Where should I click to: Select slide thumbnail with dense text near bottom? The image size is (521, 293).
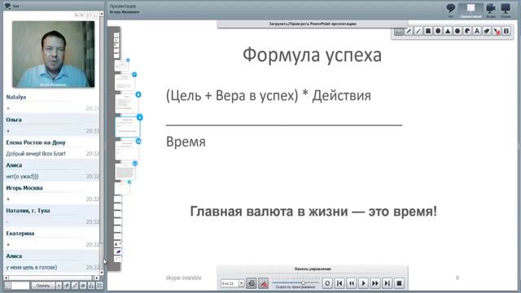(125, 172)
